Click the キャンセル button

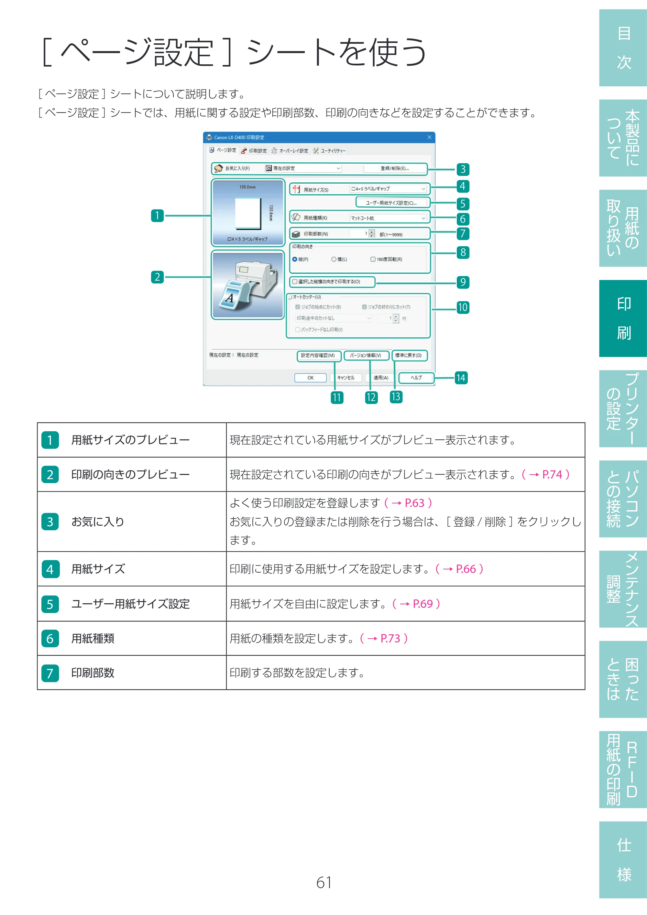pyautogui.click(x=345, y=378)
